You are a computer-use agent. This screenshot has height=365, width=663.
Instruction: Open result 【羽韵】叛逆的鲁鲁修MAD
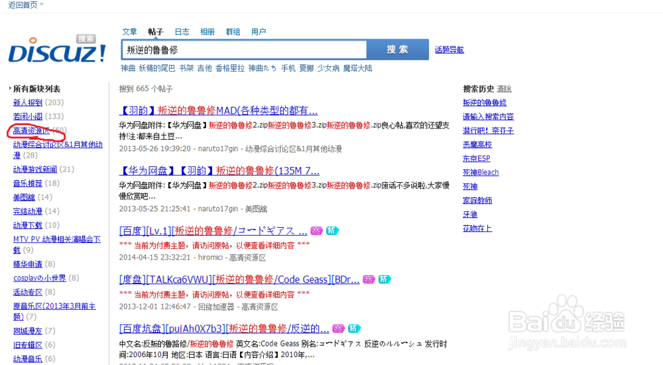point(218,111)
